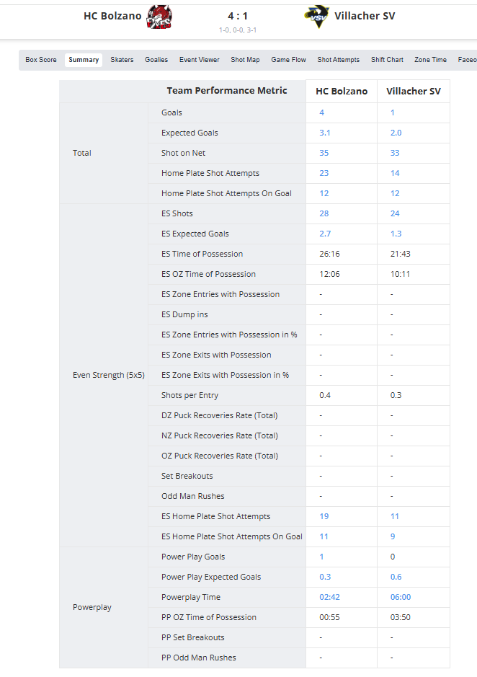Click Villacher SV's ES Shots value 24
This screenshot has width=477, height=677.
tap(395, 213)
